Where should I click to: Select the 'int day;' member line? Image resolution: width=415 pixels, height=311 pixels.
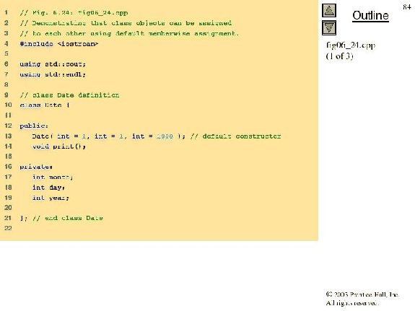click(x=48, y=188)
